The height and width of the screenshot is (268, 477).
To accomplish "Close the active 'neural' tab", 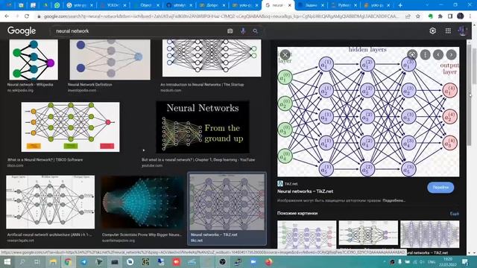I will click(290, 5).
